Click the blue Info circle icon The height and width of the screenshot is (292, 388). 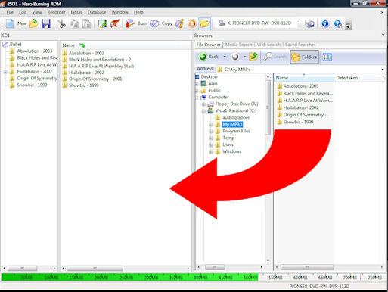coord(325,23)
